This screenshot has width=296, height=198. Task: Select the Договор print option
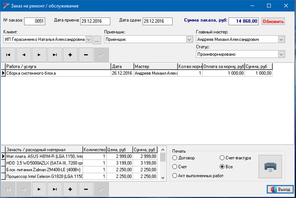(x=175, y=158)
